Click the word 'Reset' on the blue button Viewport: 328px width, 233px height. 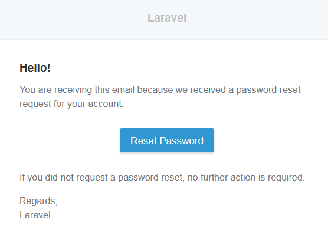point(143,141)
